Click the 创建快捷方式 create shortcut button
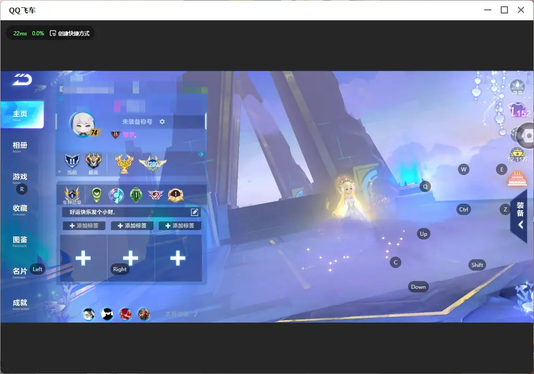534x374 pixels. click(70, 33)
